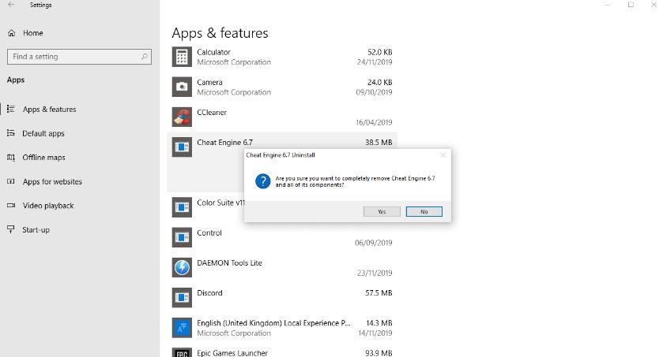Click Control's 06/09/2019 install date
The image size is (663, 357).
(373, 243)
